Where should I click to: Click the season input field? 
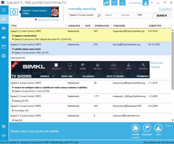(x=111, y=15)
